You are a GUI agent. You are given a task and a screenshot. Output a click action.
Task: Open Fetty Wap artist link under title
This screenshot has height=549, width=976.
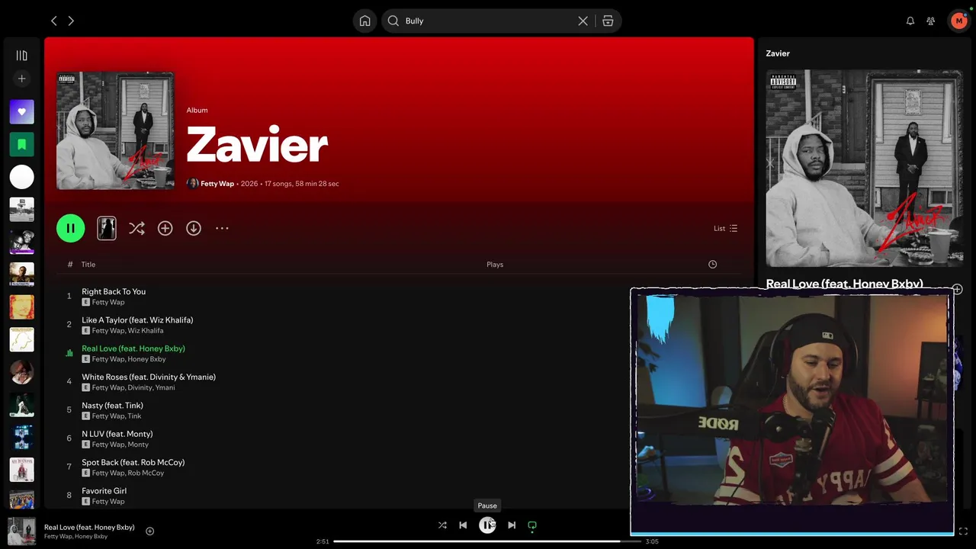click(x=217, y=184)
